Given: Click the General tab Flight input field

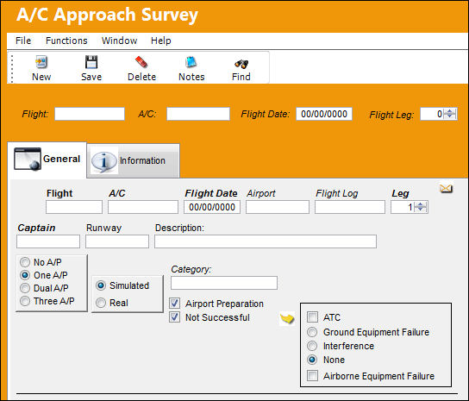Looking at the screenshot, I should pyautogui.click(x=74, y=207).
